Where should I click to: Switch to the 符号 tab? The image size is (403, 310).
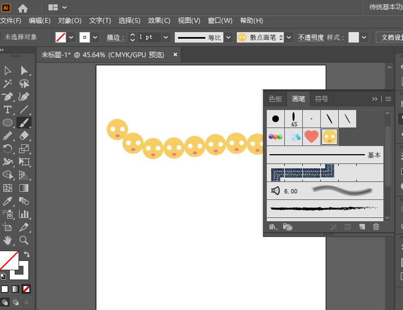[x=321, y=99]
